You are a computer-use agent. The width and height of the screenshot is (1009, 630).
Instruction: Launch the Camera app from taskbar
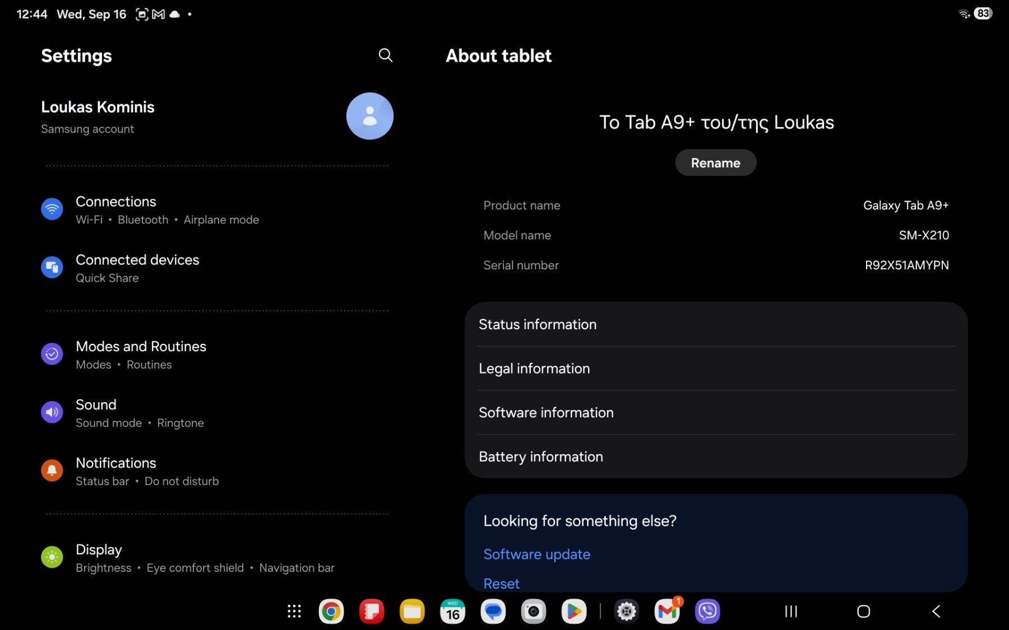click(x=534, y=611)
